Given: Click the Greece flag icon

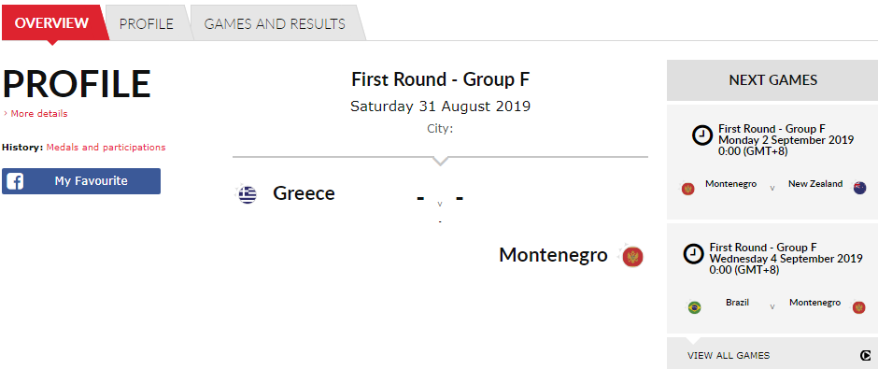Looking at the screenshot, I should click(x=247, y=194).
